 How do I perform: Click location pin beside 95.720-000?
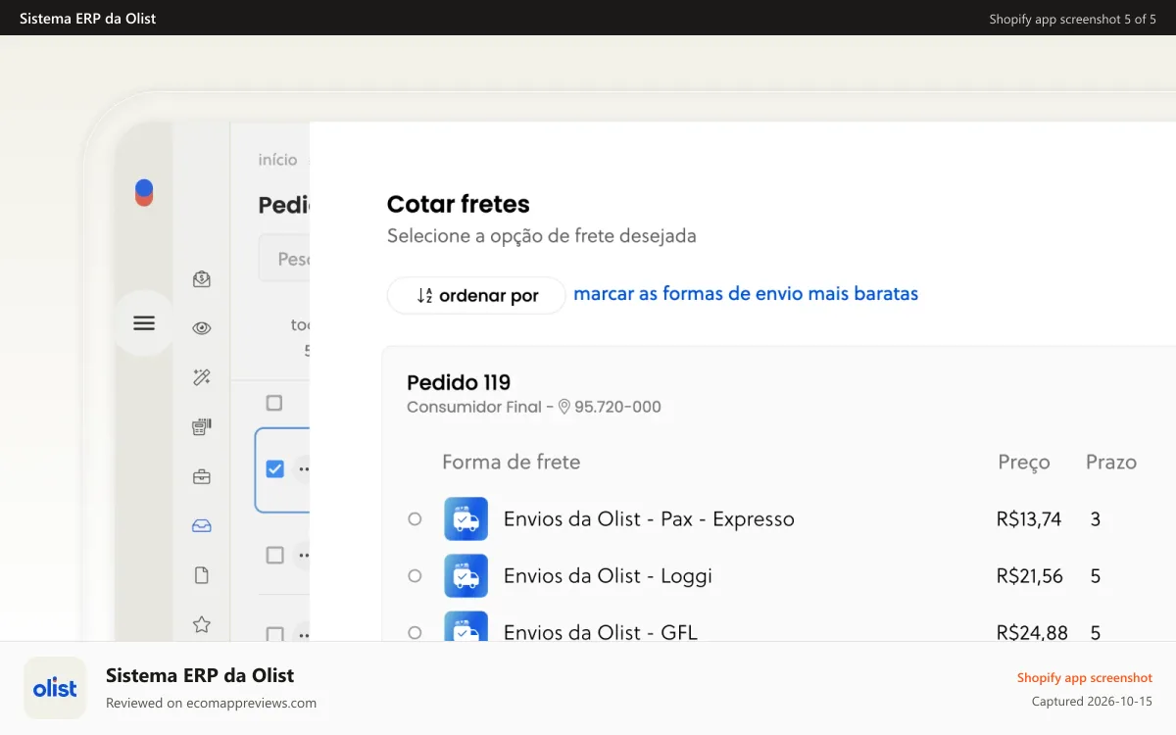coord(564,406)
